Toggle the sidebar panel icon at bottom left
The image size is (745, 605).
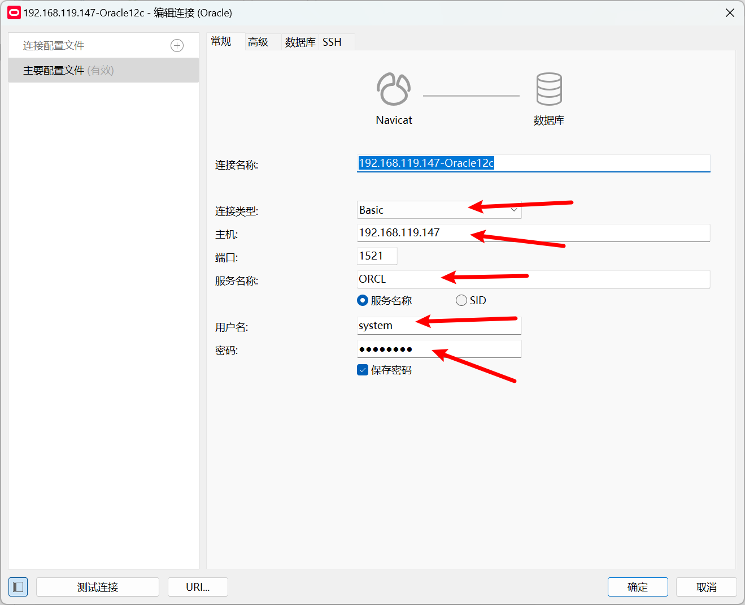pyautogui.click(x=18, y=587)
